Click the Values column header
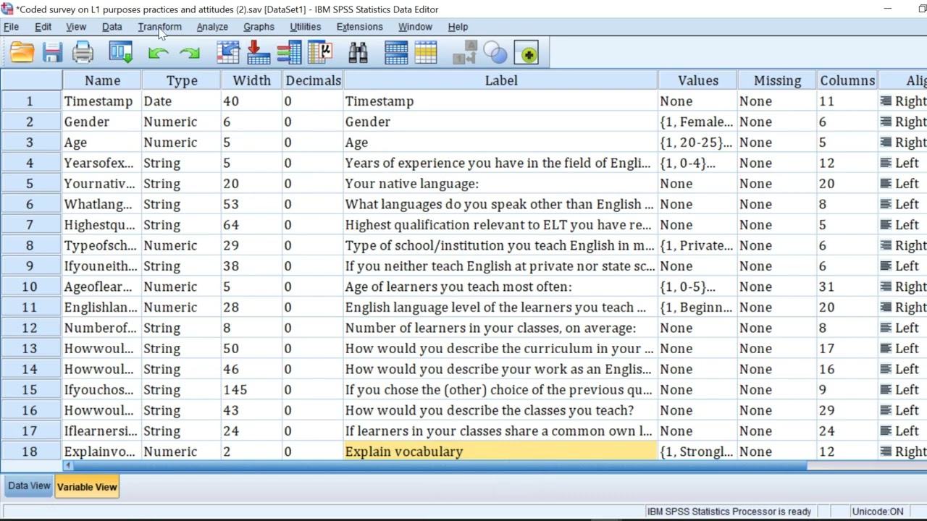Viewport: 927px width, 521px height. [698, 80]
